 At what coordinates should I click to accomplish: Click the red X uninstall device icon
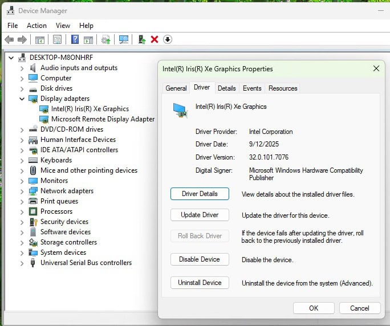pyautogui.click(x=154, y=39)
